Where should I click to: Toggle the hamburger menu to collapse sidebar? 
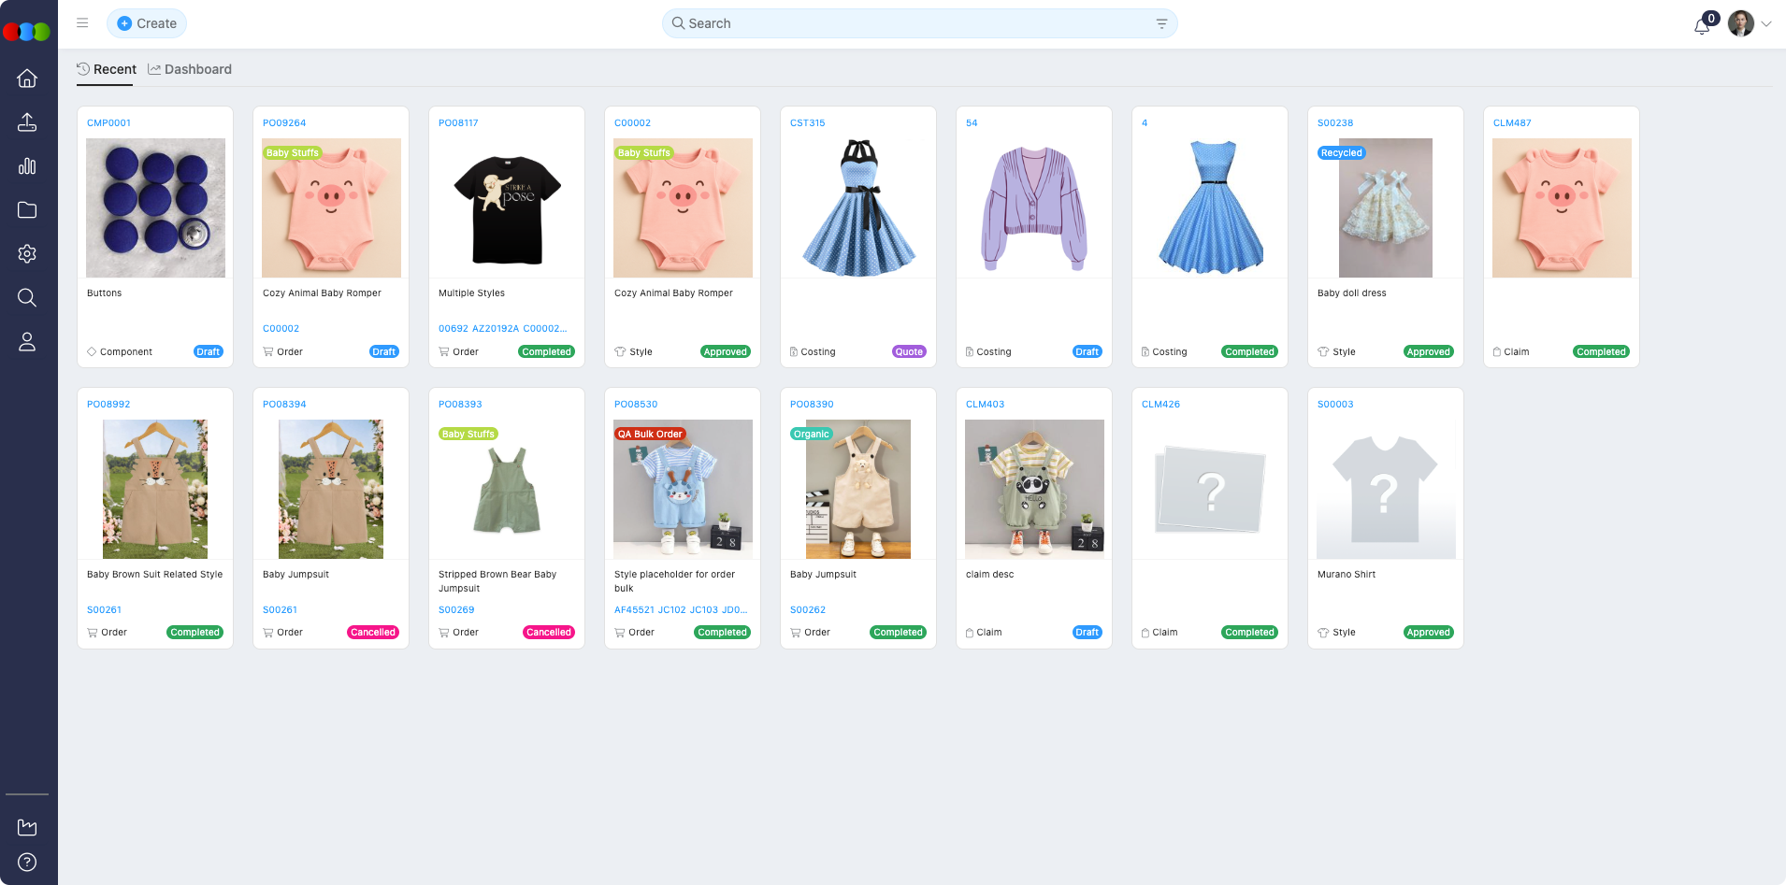click(x=82, y=23)
